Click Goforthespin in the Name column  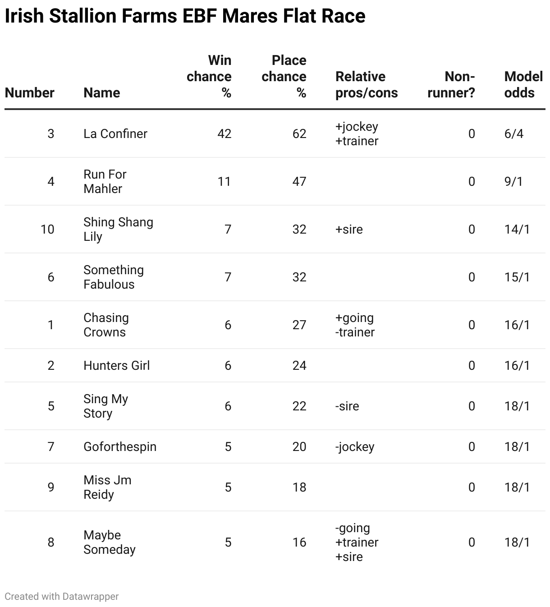pyautogui.click(x=120, y=447)
